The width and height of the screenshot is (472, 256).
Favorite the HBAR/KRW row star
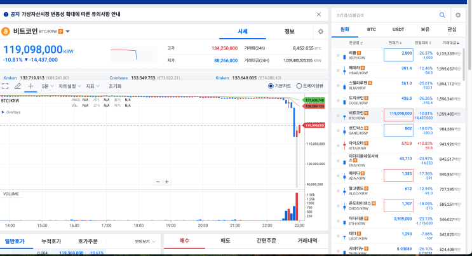(338, 71)
